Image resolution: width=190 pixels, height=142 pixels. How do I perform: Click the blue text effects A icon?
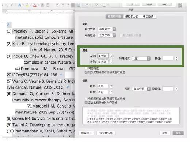[19, 5]
